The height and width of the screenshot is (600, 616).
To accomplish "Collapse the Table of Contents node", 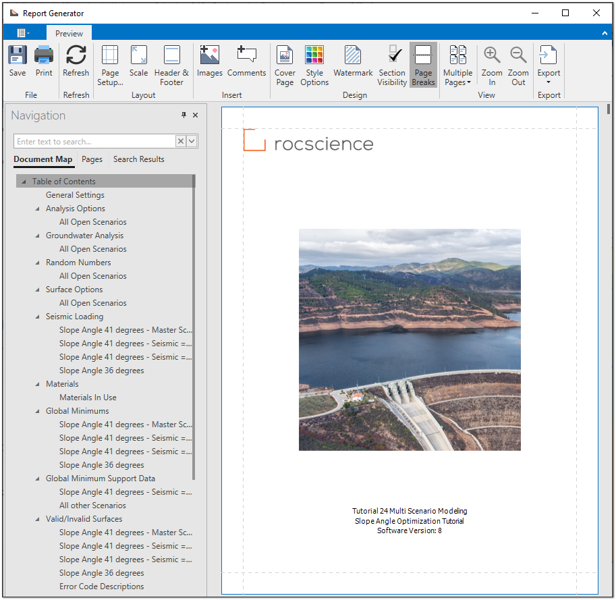I will click(x=24, y=182).
